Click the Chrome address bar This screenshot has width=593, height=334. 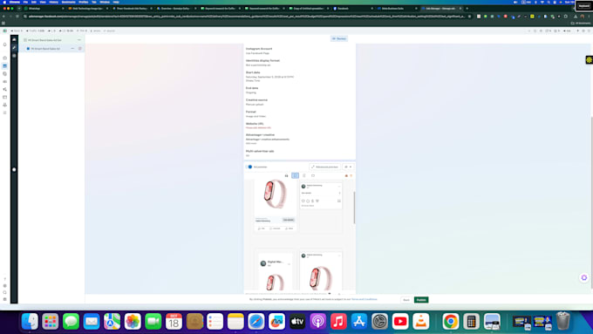[x=246, y=17]
